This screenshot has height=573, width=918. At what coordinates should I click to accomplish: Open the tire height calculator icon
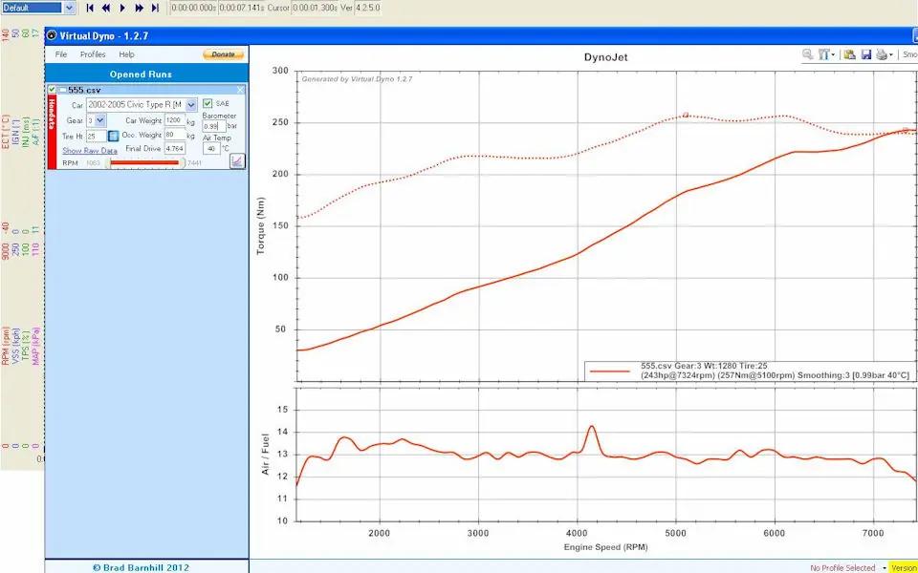(x=114, y=137)
